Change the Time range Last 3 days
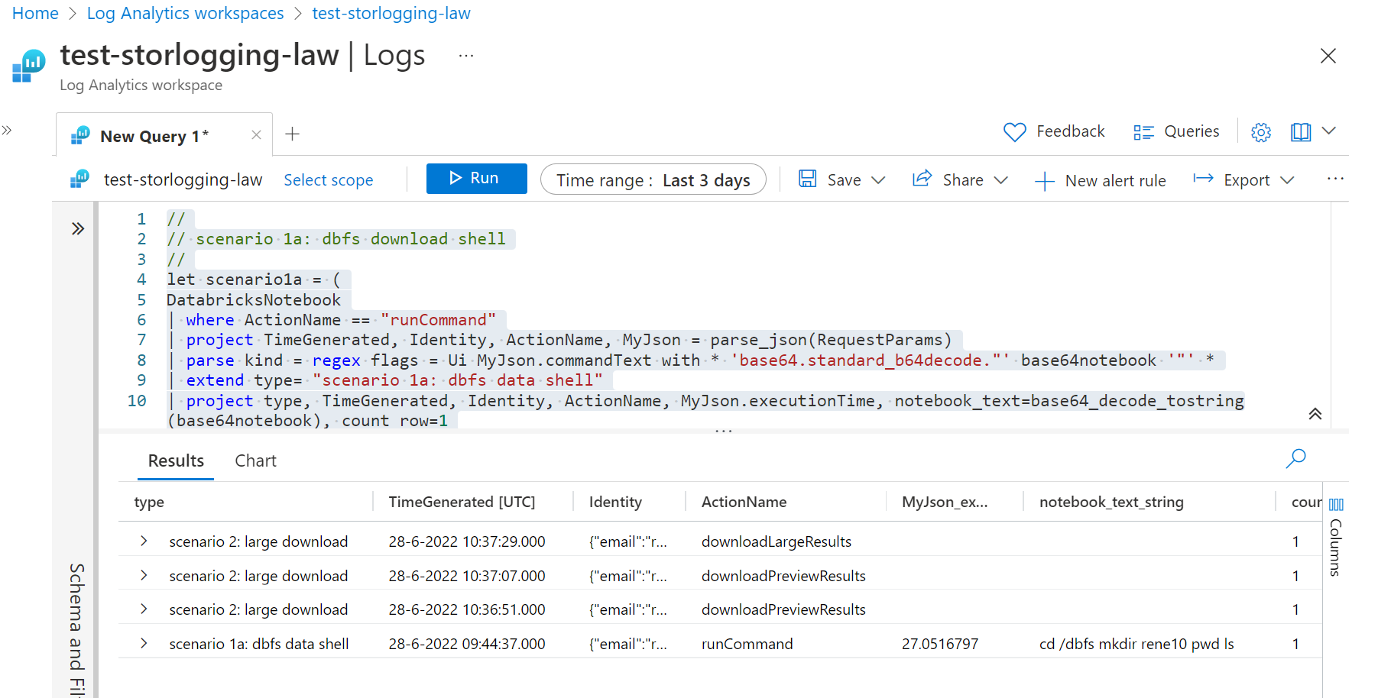The image size is (1378, 698). point(653,180)
